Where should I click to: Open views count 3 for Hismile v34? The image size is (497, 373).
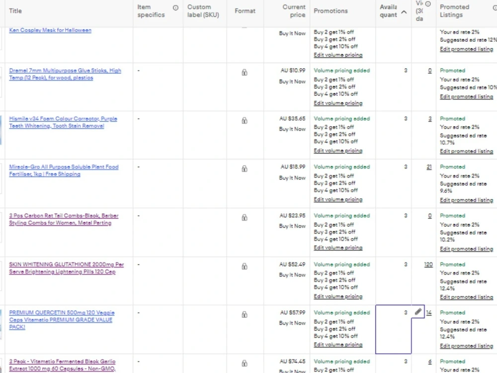tap(430, 119)
